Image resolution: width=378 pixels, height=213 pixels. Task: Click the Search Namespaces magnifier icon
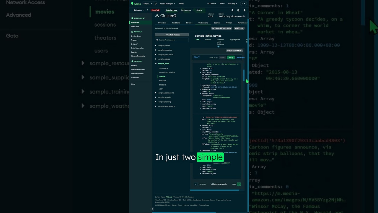pos(157,40)
